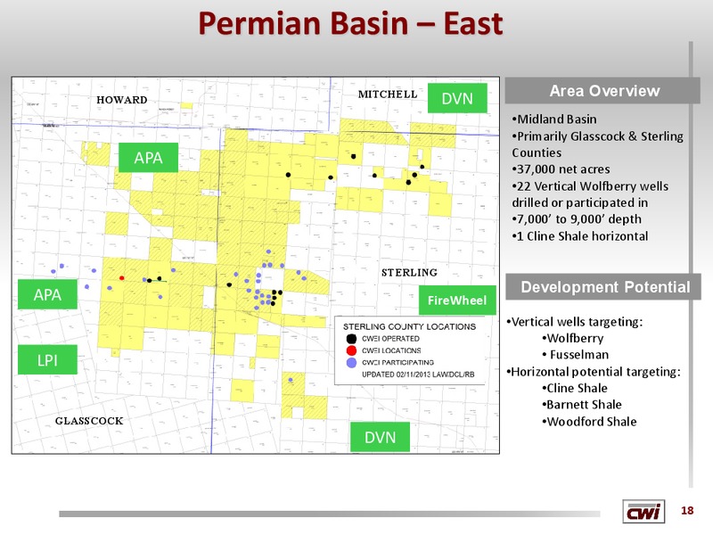The height and width of the screenshot is (535, 713).
Task: Select the DVN label beside MITCHELL
Action: (457, 98)
